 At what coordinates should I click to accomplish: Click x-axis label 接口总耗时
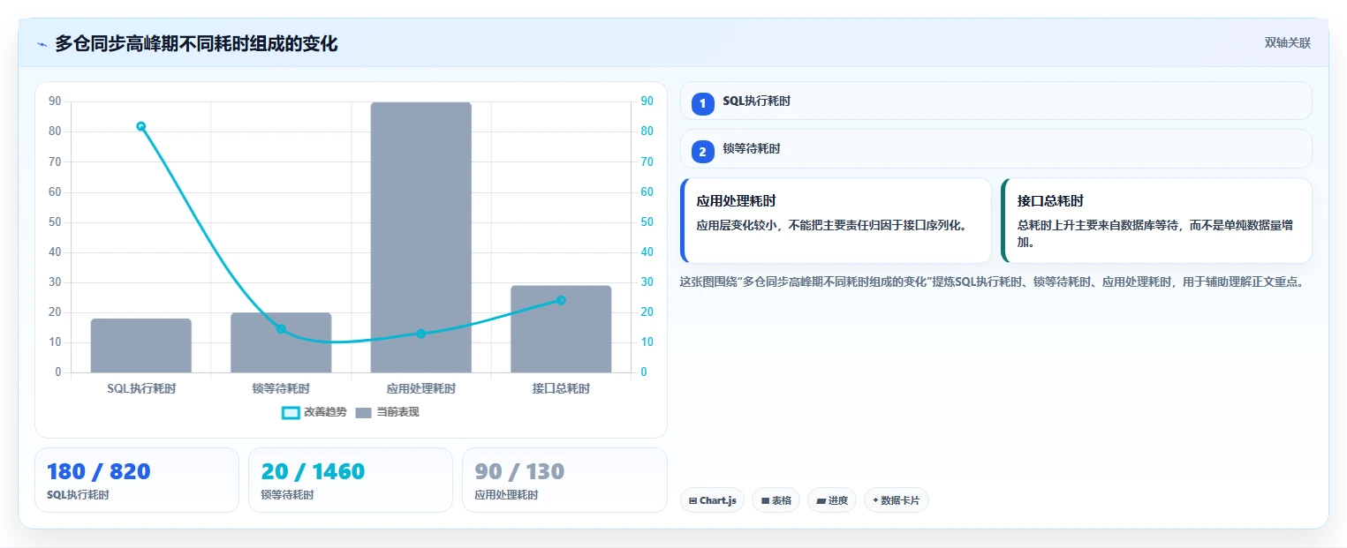point(561,388)
